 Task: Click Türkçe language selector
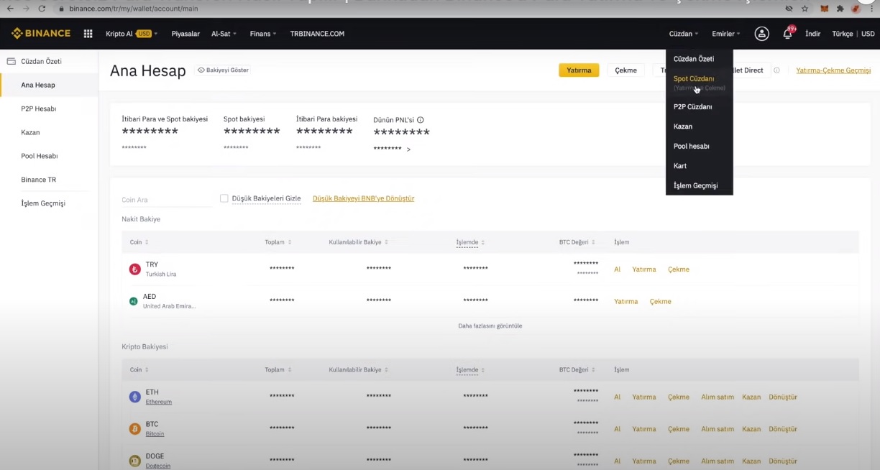[842, 34]
